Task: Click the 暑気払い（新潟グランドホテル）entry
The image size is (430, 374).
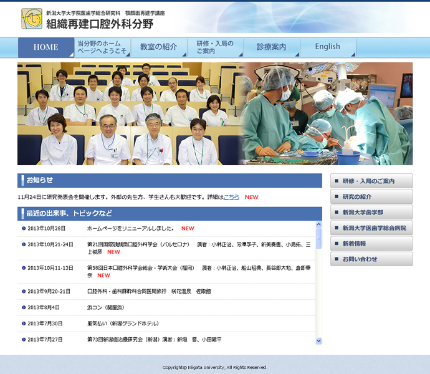Action: point(123,324)
